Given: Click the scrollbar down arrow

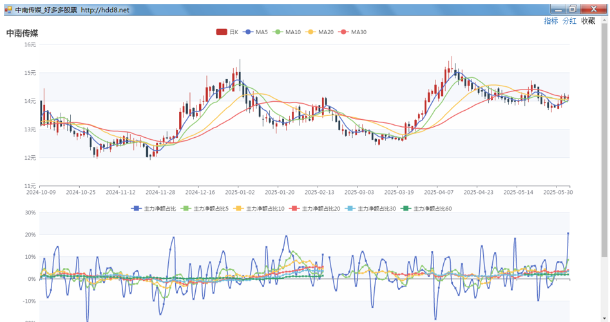Looking at the screenshot, I should click(604, 319).
